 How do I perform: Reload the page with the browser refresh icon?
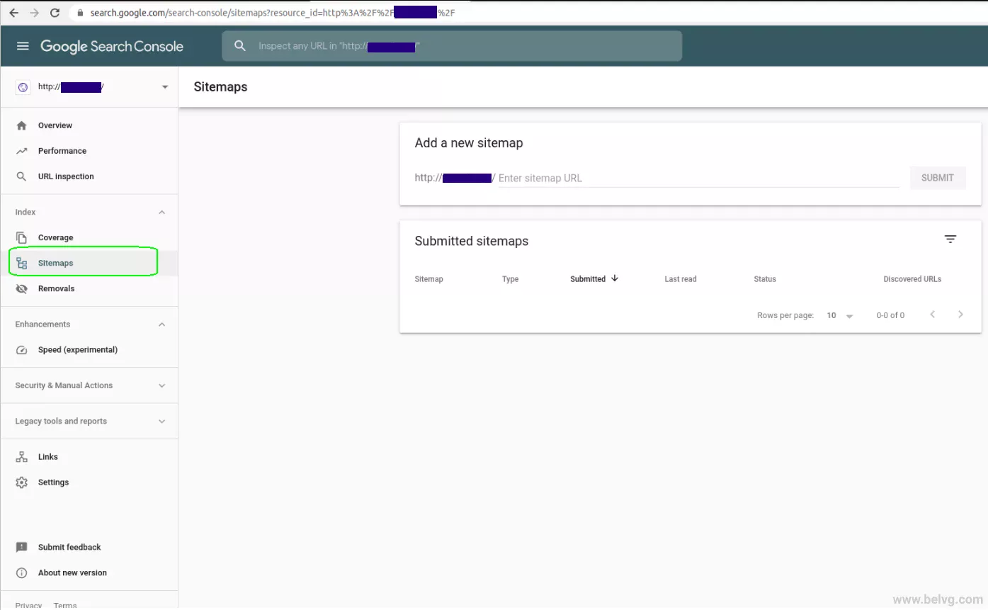tap(55, 13)
